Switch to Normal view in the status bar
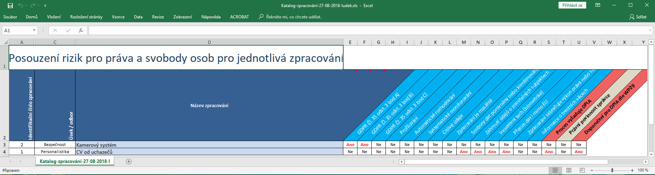The image size is (655, 175). click(555, 170)
